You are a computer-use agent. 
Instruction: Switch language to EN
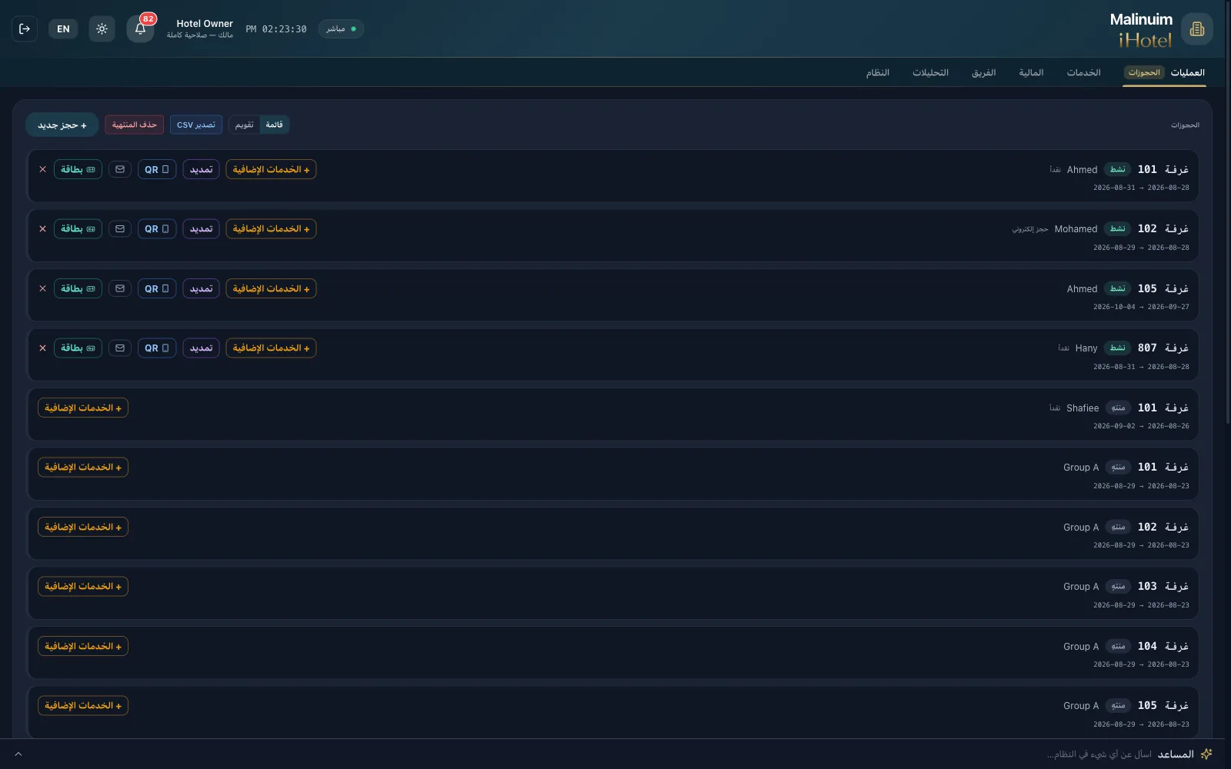(x=63, y=29)
